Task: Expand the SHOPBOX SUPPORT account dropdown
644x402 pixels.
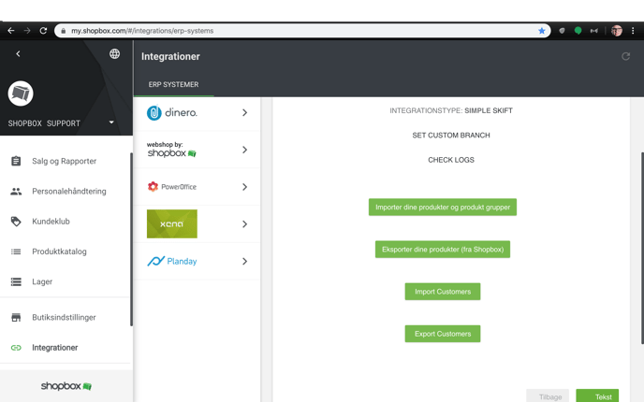Action: pos(110,122)
